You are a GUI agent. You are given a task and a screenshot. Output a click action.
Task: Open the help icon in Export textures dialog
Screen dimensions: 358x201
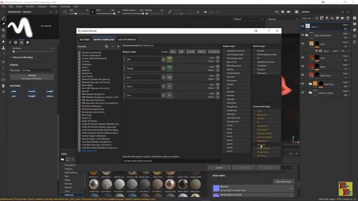tap(268, 31)
